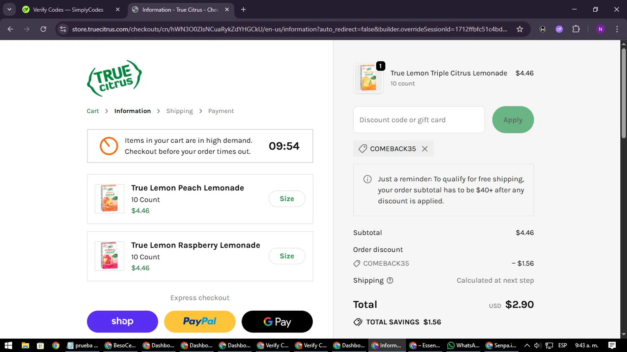The image size is (627, 352).
Task: Click the orange countdown clock icon
Action: (x=109, y=146)
